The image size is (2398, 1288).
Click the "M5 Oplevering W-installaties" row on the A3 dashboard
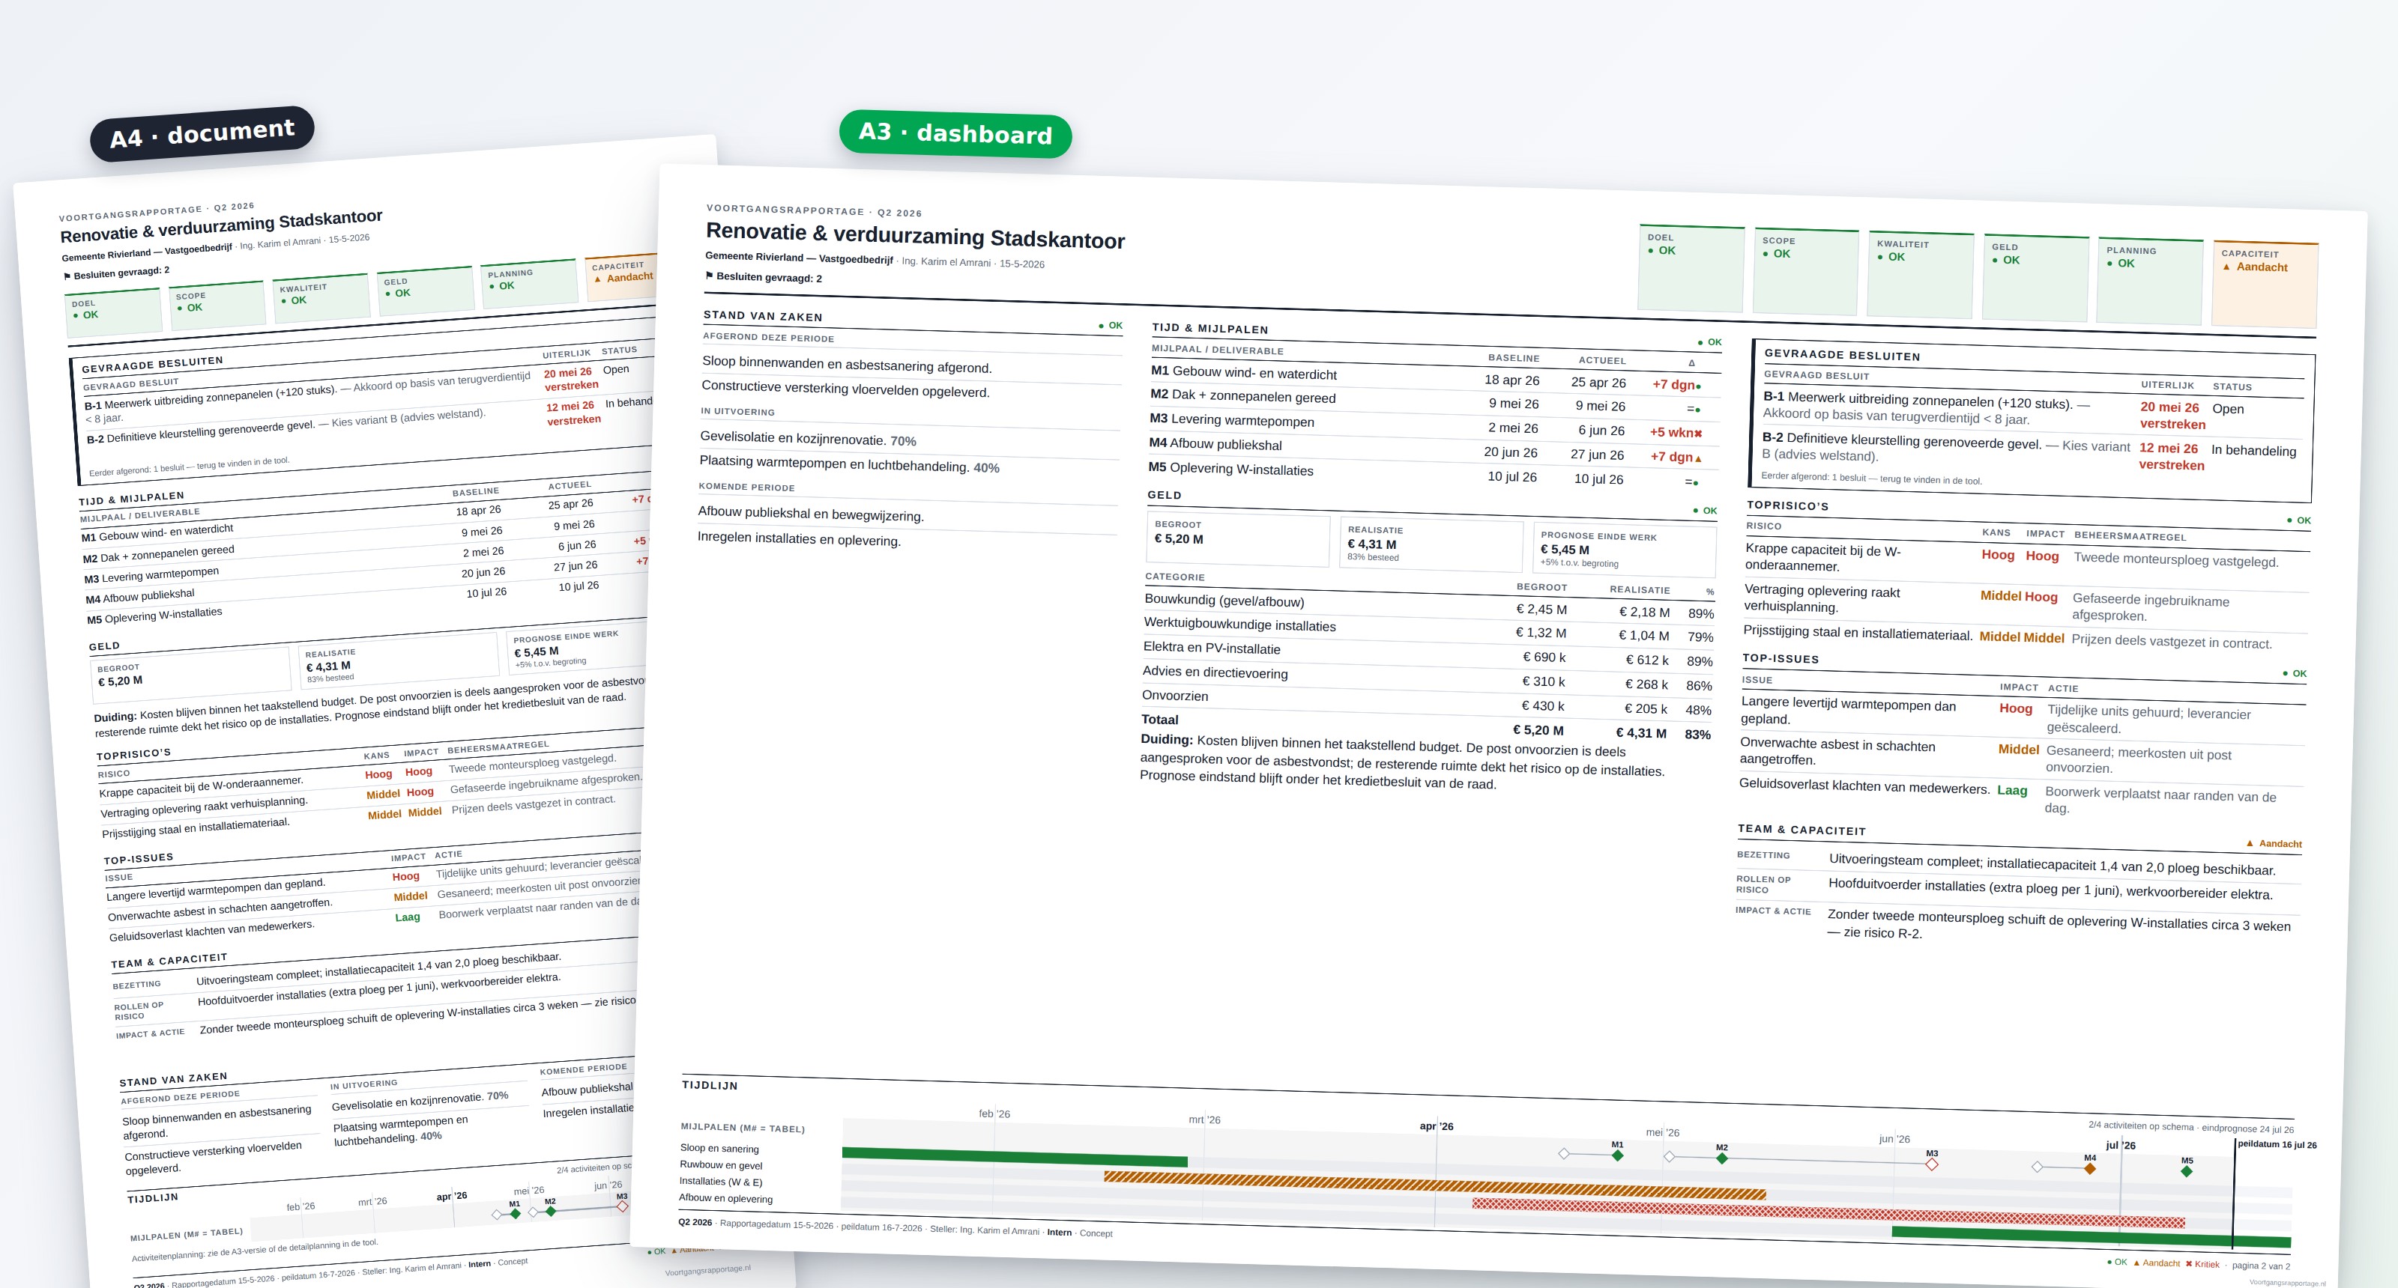click(1432, 473)
